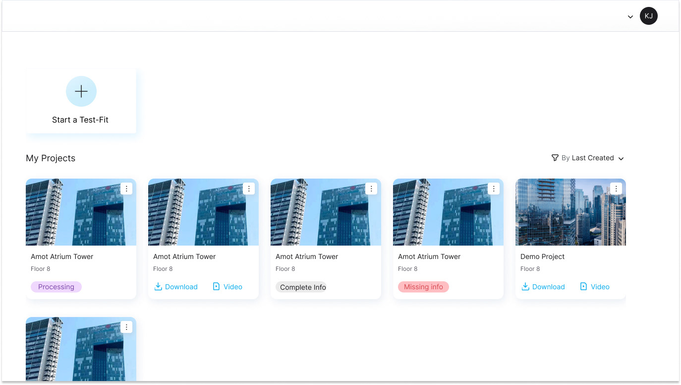Open three-dot menu on Amot card with Download link
This screenshot has height=385, width=681.
coord(249,189)
